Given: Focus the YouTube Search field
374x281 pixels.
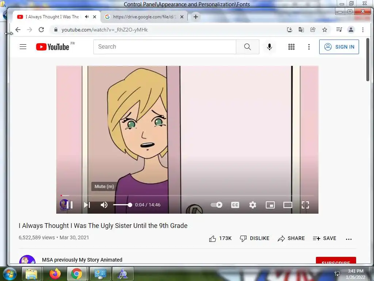Looking at the screenshot, I should point(165,47).
